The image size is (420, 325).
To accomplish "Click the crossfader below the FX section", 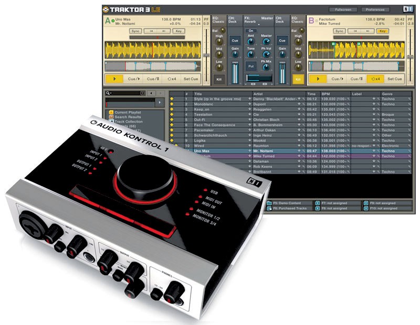I will [x=258, y=78].
